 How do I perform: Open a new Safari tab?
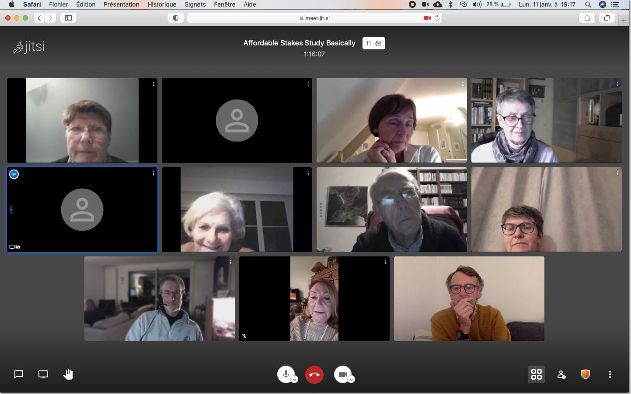pos(624,20)
